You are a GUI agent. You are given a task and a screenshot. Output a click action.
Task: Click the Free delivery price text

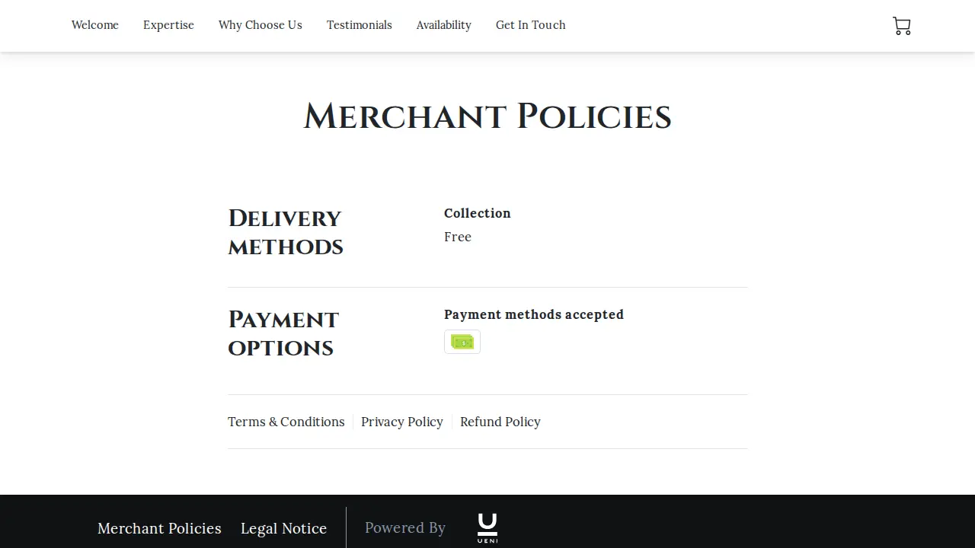458,237
